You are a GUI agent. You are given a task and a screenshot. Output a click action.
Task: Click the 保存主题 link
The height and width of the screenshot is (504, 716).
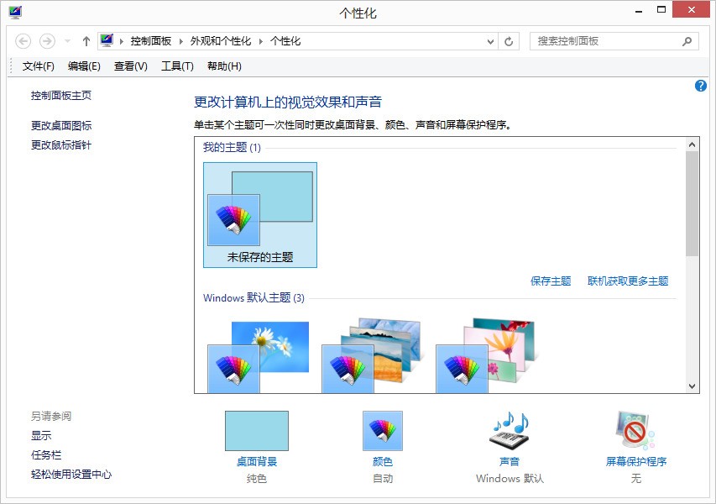tap(551, 281)
